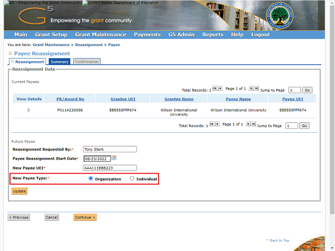Viewport: 335px width, 251px height.
Task: Sort by PR/Award No column
Action: tap(70, 99)
